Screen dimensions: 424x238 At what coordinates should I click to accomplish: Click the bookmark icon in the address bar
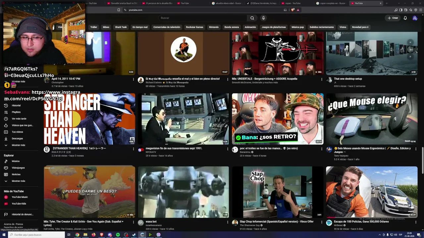click(x=119, y=10)
